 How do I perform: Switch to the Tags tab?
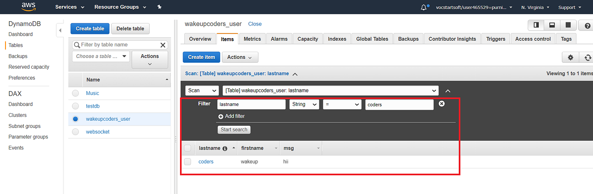tap(566, 39)
